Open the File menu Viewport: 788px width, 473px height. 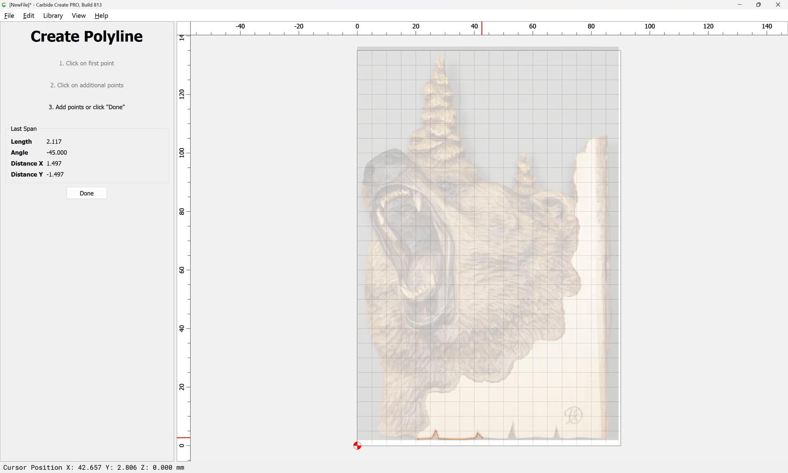(x=9, y=16)
